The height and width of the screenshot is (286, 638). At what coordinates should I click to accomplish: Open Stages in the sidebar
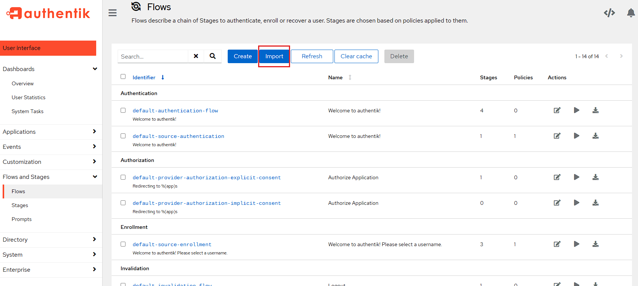[20, 206]
